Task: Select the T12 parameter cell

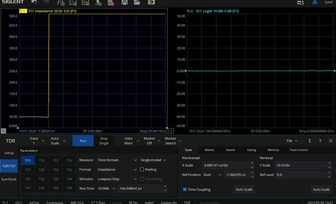Action: click(x=41, y=160)
